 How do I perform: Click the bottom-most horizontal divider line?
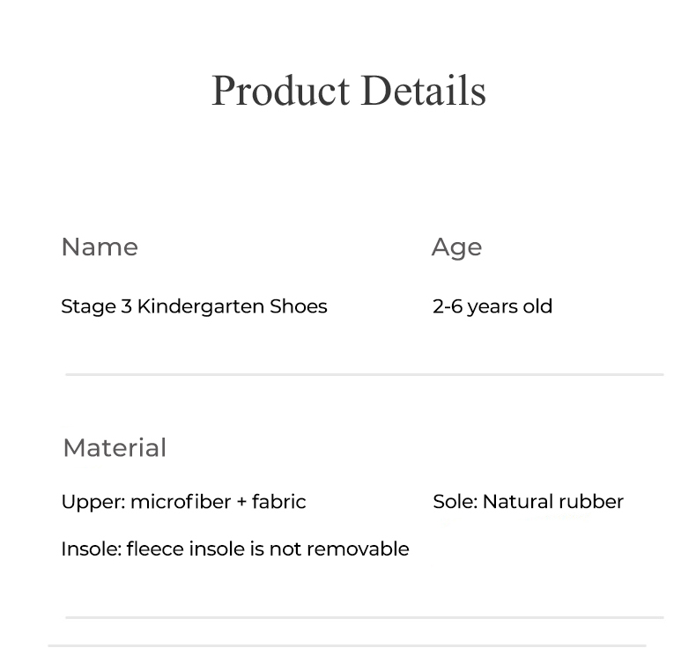tap(346, 645)
